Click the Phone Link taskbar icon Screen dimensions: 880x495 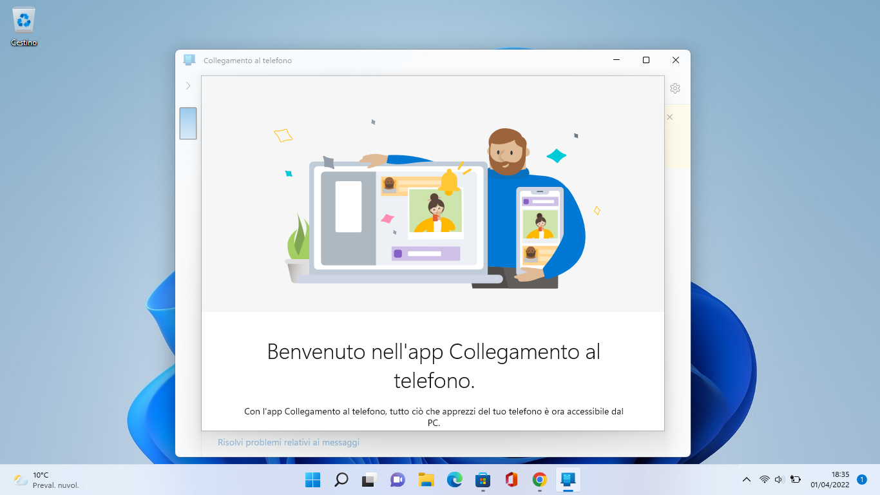click(568, 480)
